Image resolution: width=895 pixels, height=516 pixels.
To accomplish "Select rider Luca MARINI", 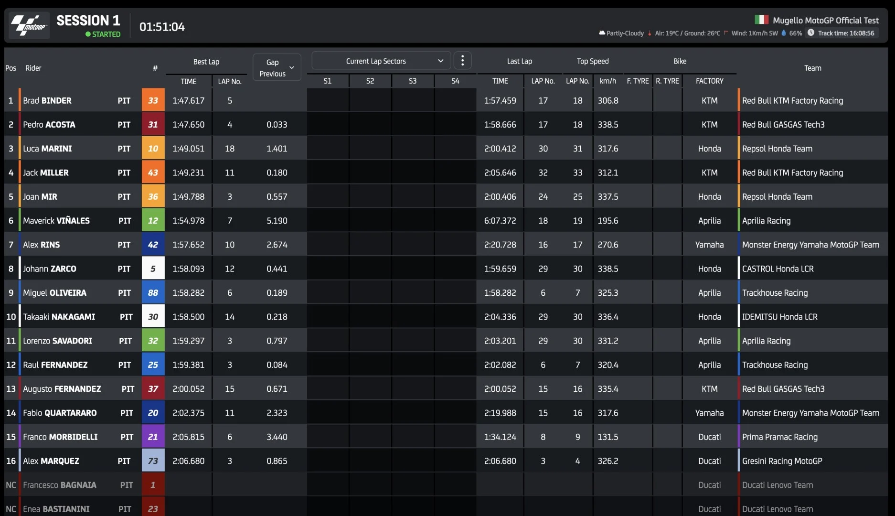I will click(47, 149).
